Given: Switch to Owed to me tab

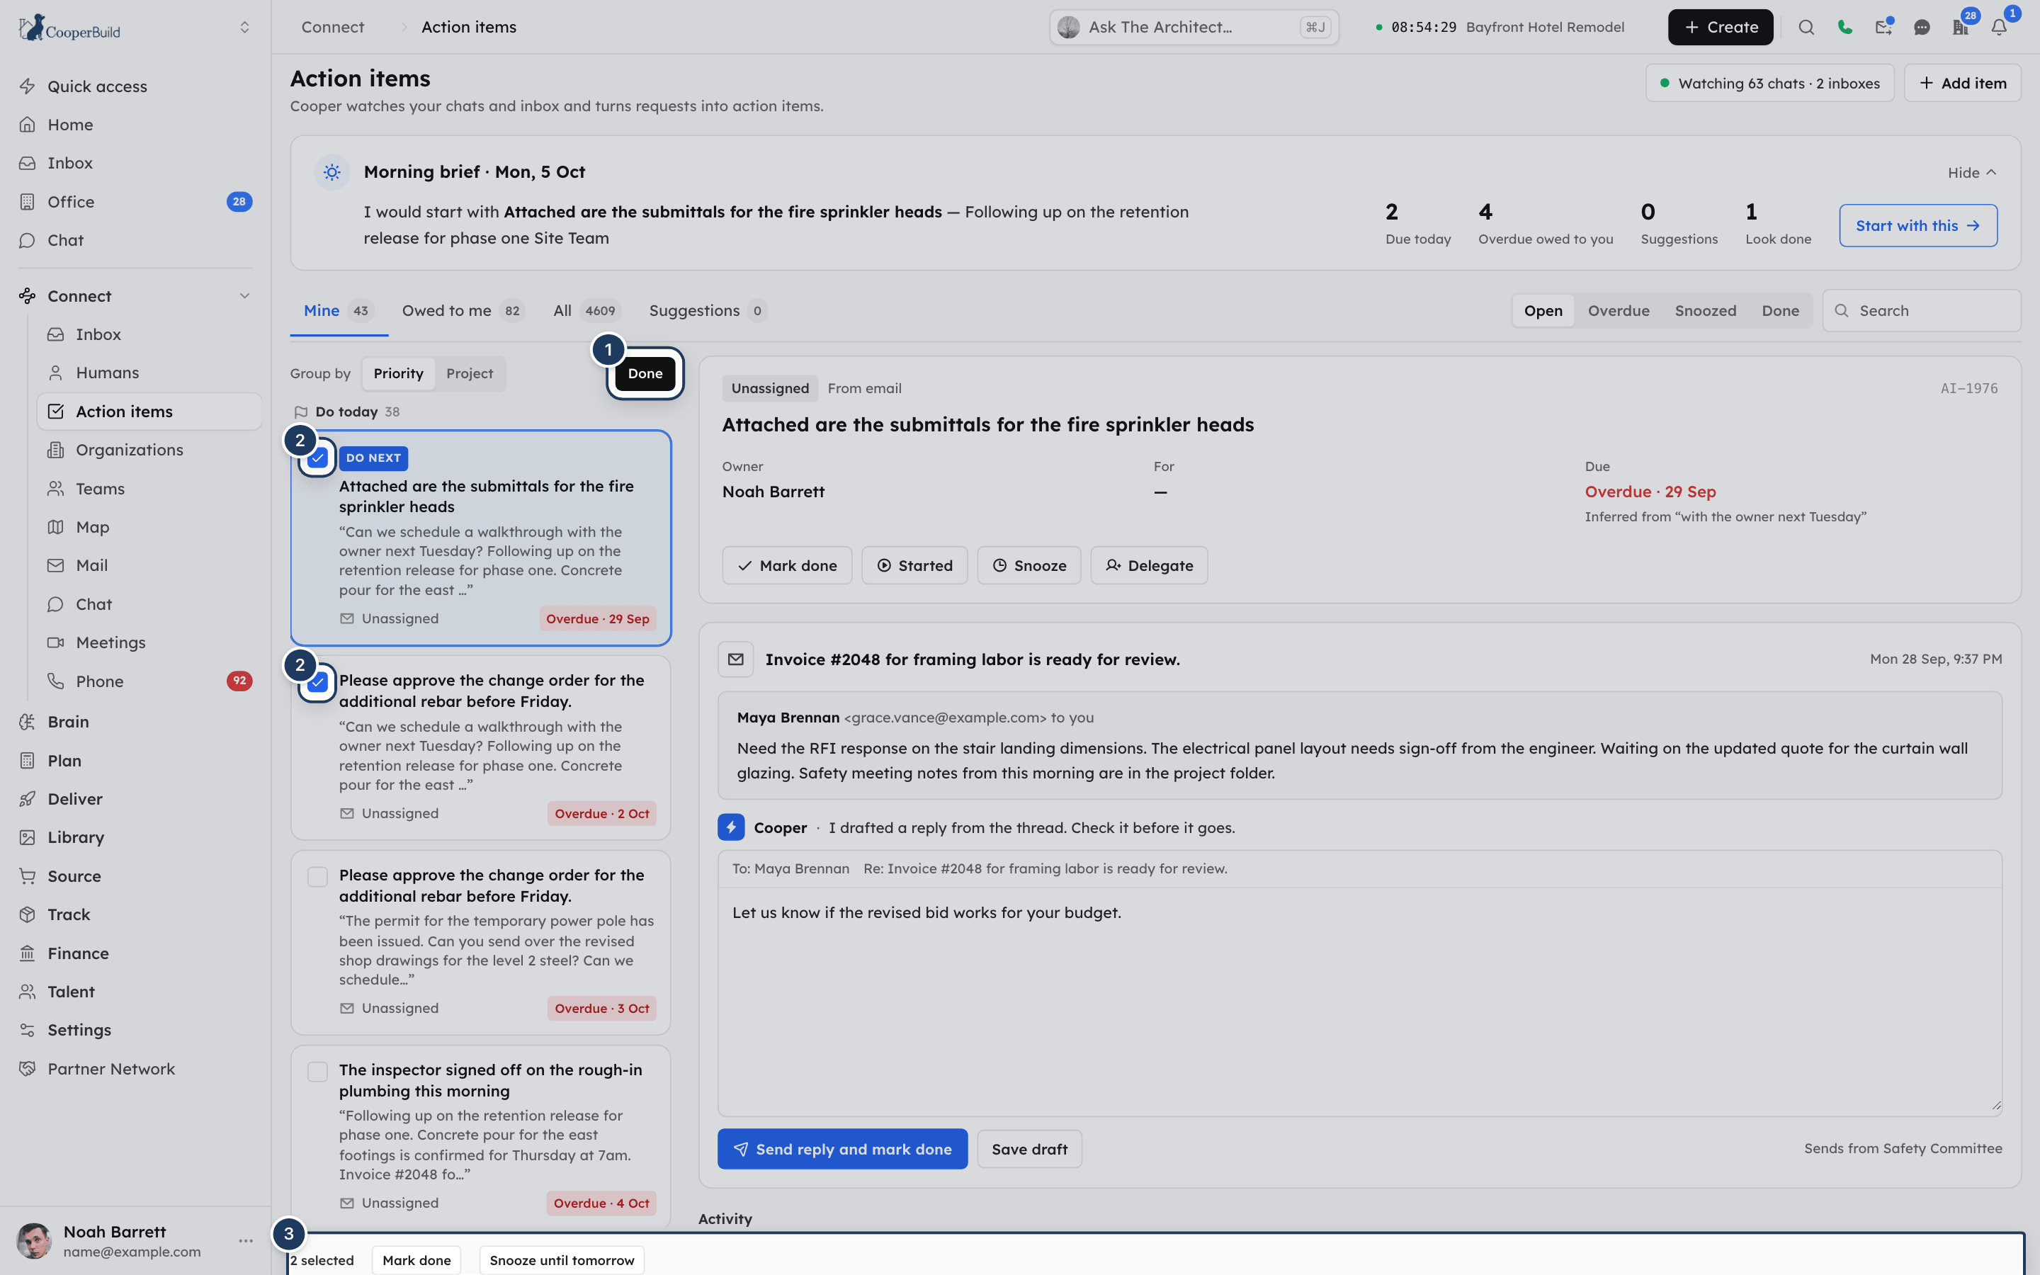Looking at the screenshot, I should click(463, 310).
